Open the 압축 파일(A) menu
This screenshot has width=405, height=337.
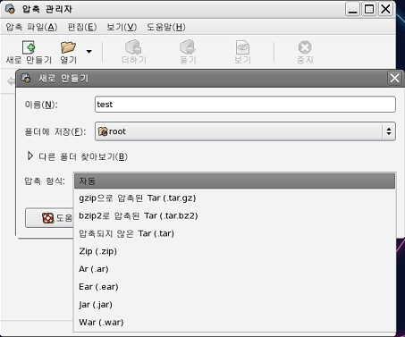[x=31, y=28]
